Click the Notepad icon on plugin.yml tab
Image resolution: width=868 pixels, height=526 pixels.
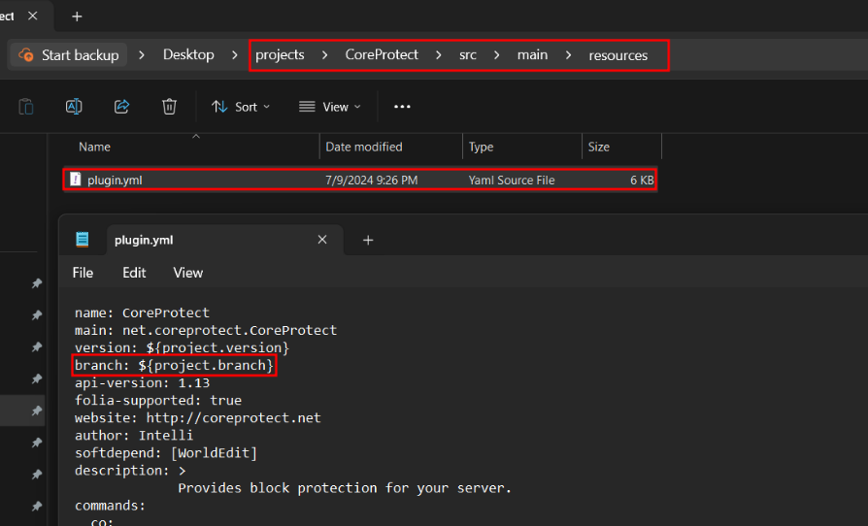[x=83, y=240]
